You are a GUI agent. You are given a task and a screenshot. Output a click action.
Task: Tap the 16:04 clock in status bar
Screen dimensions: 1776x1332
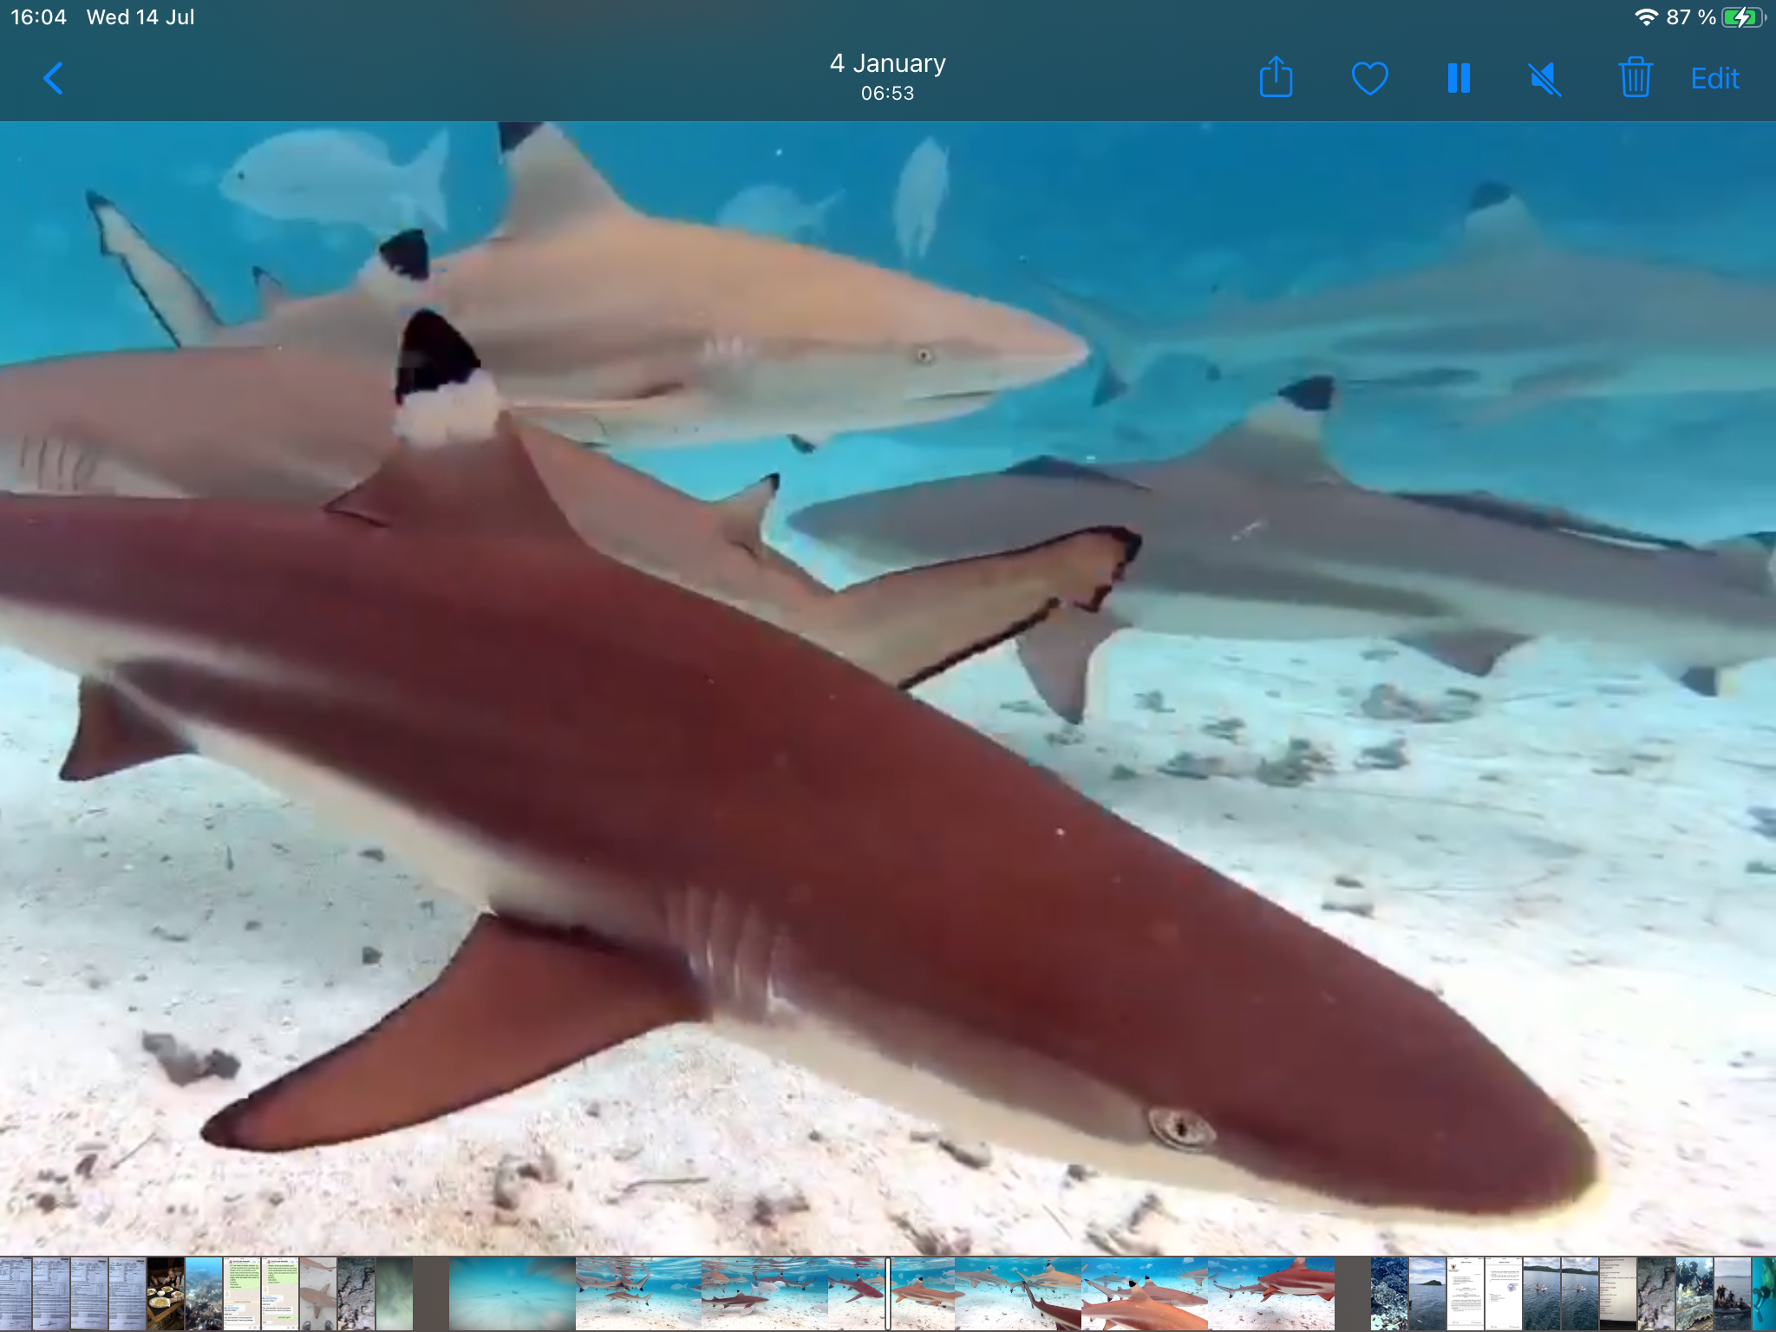[x=39, y=17]
